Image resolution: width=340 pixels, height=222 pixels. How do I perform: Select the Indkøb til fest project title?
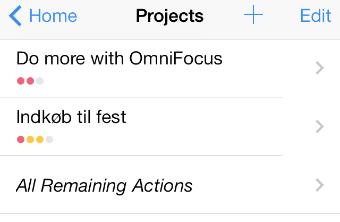point(71,117)
